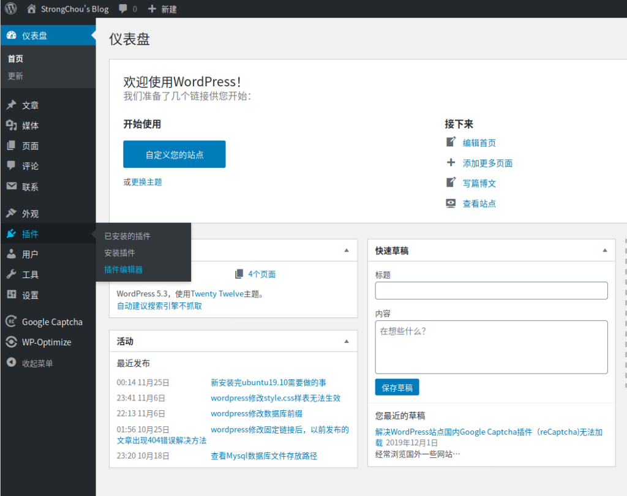Viewport: 627px width, 496px height.
Task: Open post 新安装完ubuntu19.10需要做的事
Action: pyautogui.click(x=268, y=382)
